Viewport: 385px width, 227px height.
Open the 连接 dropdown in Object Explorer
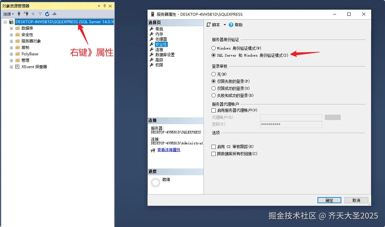click(8, 14)
